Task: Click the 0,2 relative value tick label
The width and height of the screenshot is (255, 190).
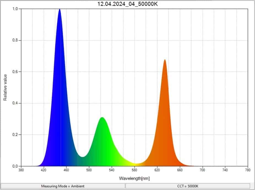Action: pyautogui.click(x=15, y=135)
